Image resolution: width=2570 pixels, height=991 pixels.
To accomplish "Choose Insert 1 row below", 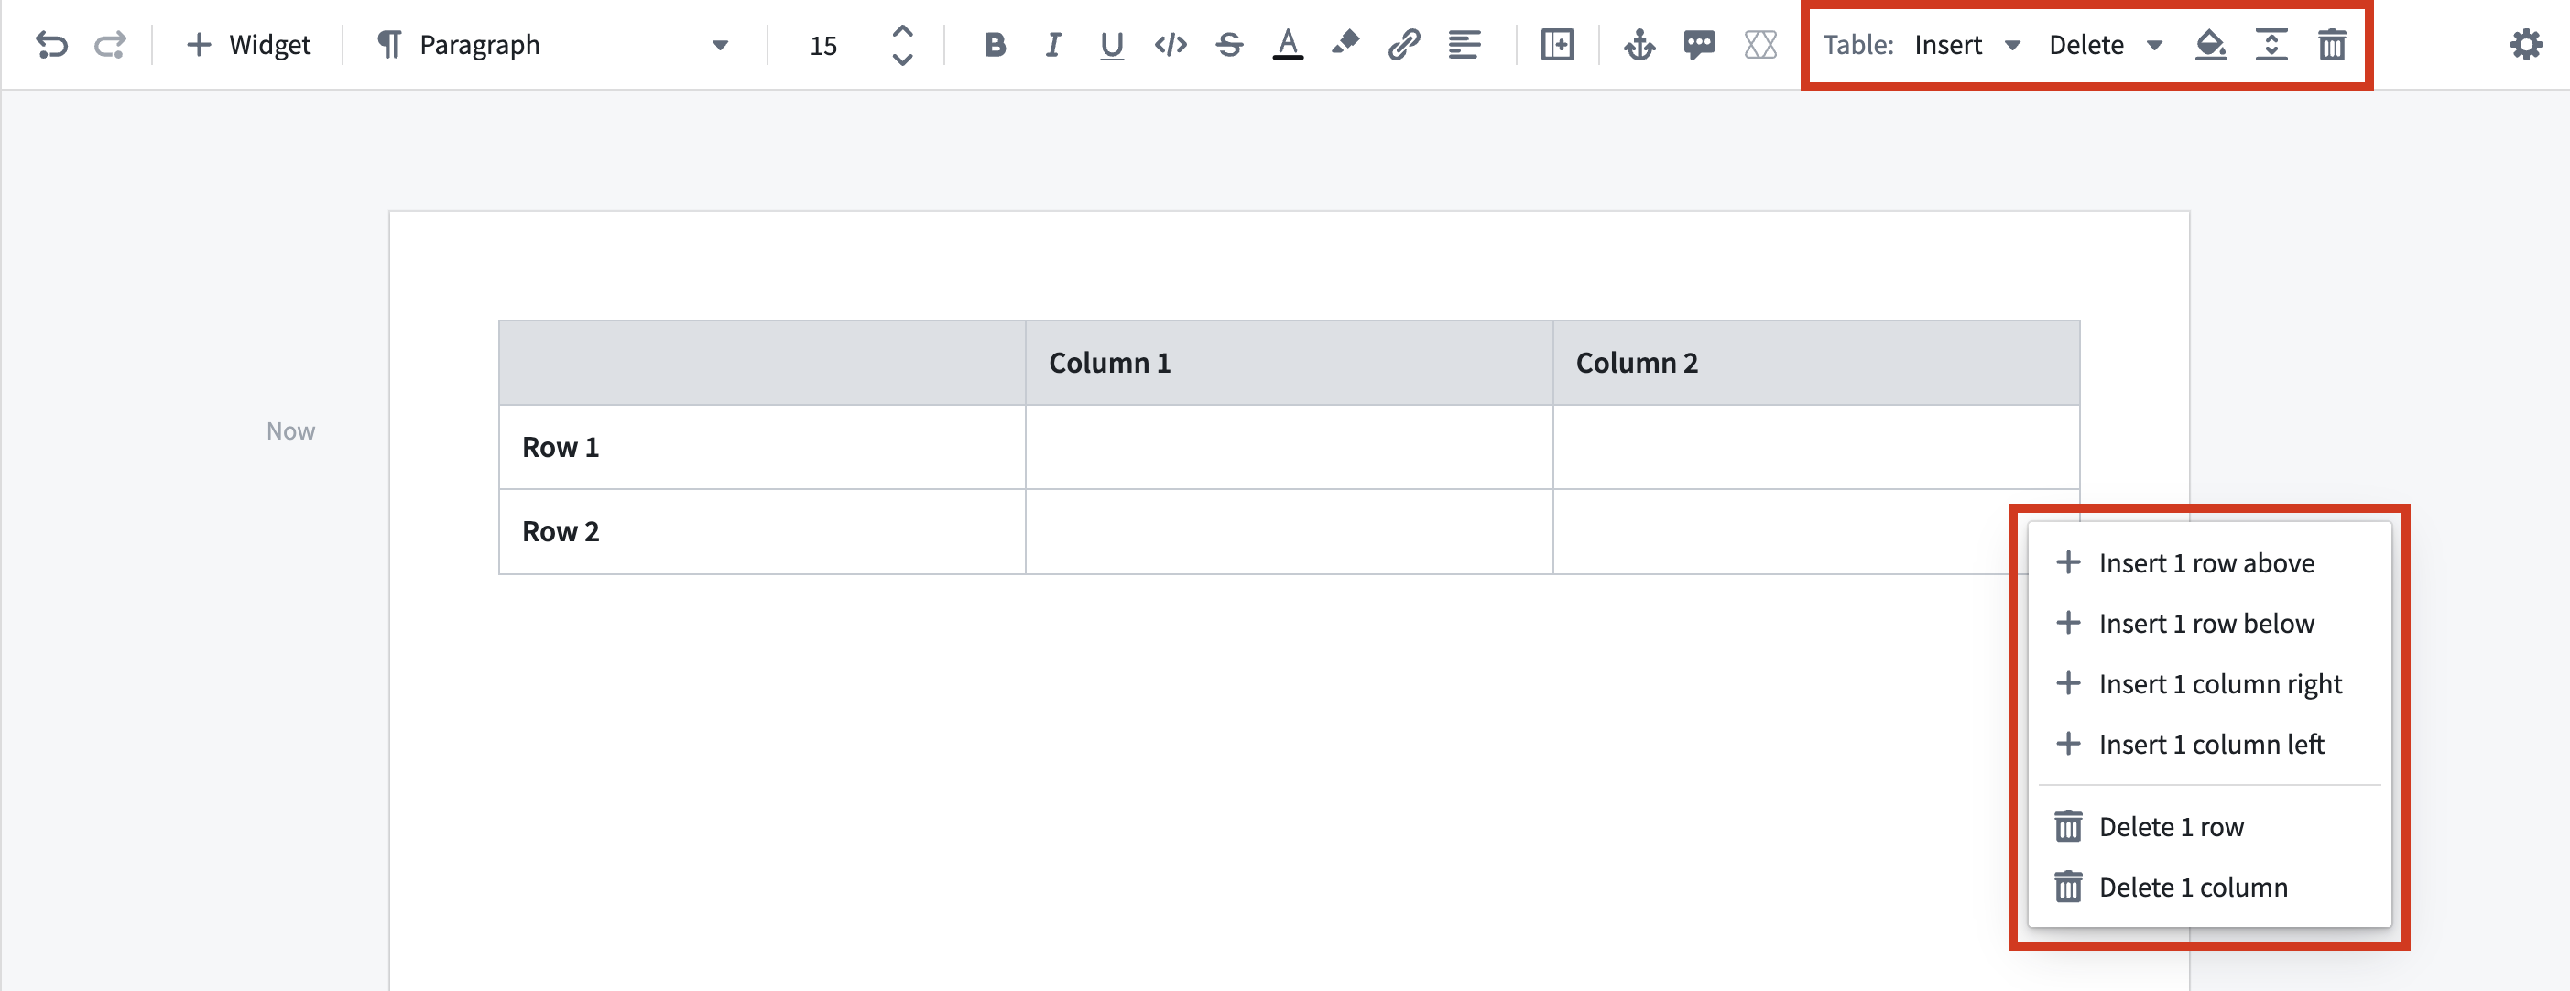I will [x=2210, y=624].
